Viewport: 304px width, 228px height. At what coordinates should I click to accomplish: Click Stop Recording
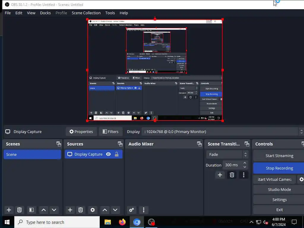[x=279, y=168]
